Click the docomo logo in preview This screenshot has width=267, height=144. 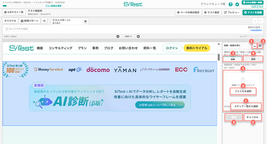click(98, 69)
